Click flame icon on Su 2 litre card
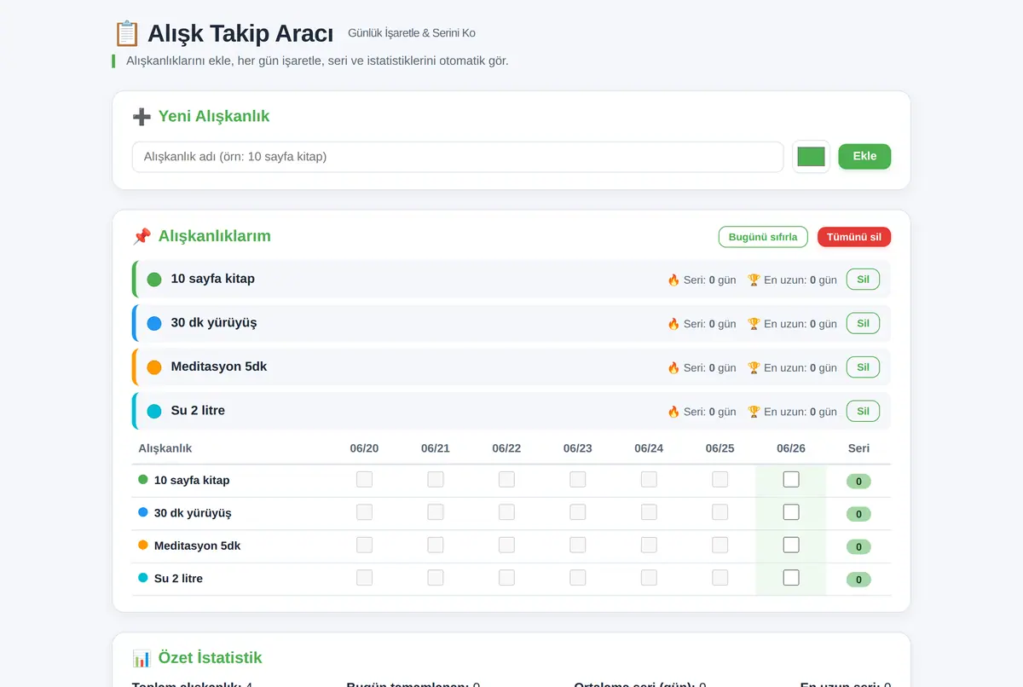Screen dimensions: 1023x687 tap(673, 412)
